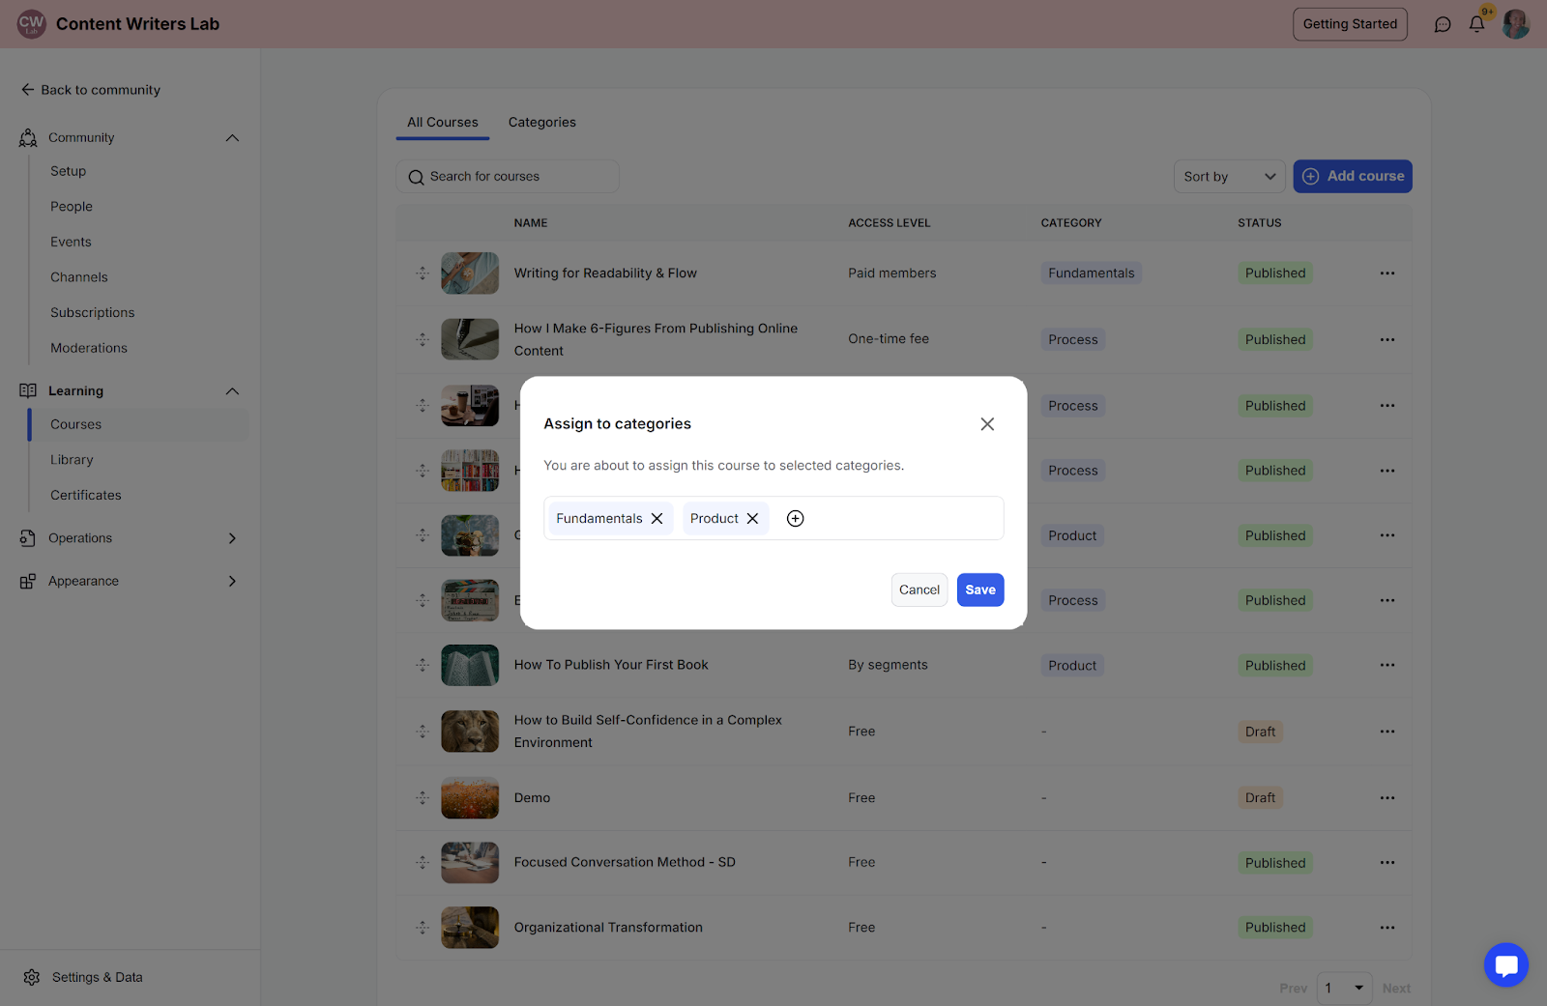Open the support chat bubble widget
The width and height of the screenshot is (1547, 1006).
1505,964
